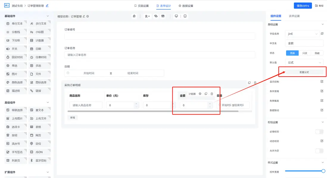The image size is (327, 178).
Task: Open the 显示控制 edit icon
Action: [322, 82]
